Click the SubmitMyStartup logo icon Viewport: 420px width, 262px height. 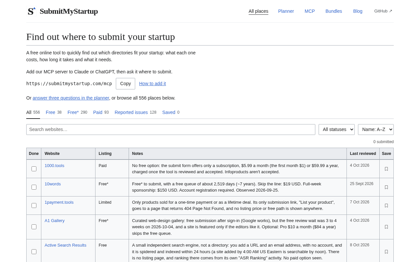31,11
